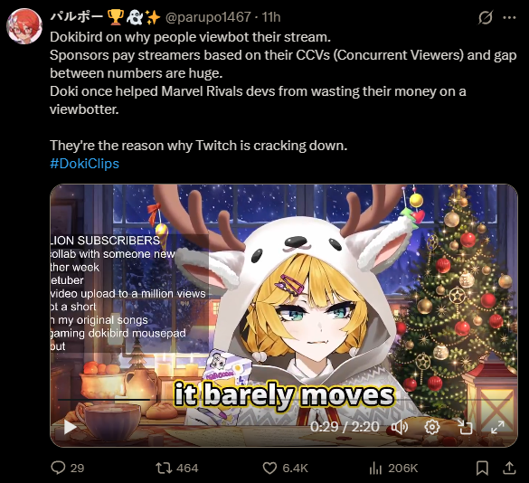Mute the video volume speaker icon
Screen dimensions: 529x483
coord(400,427)
